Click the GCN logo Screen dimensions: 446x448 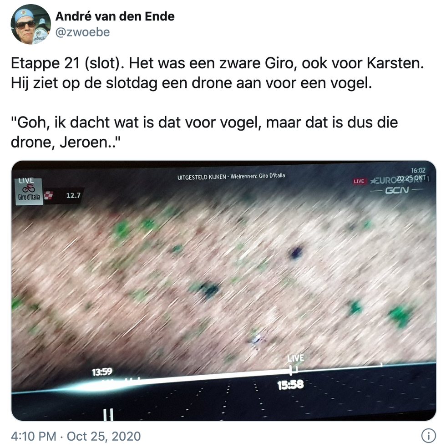pyautogui.click(x=396, y=190)
